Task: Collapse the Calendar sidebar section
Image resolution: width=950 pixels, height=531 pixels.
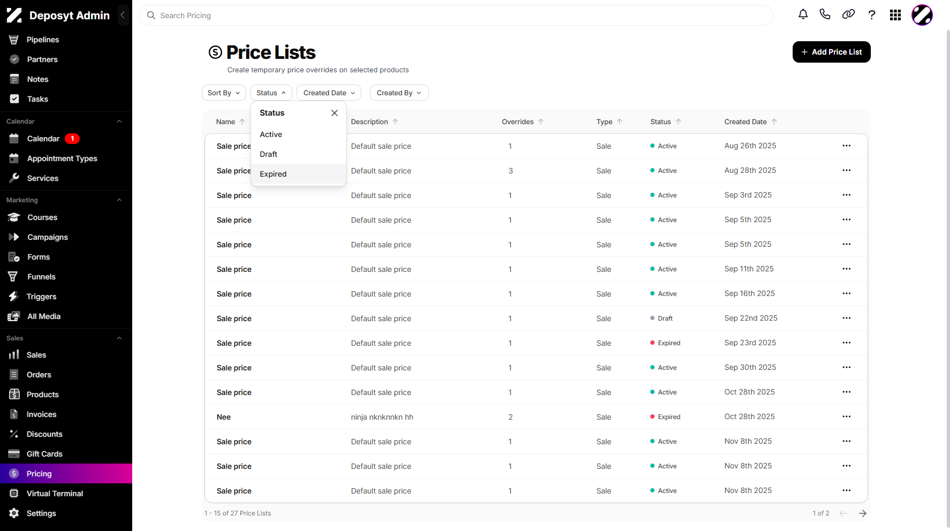Action: [x=119, y=122]
